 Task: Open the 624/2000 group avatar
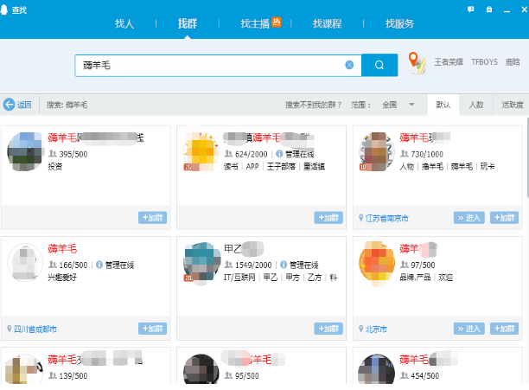tap(201, 151)
